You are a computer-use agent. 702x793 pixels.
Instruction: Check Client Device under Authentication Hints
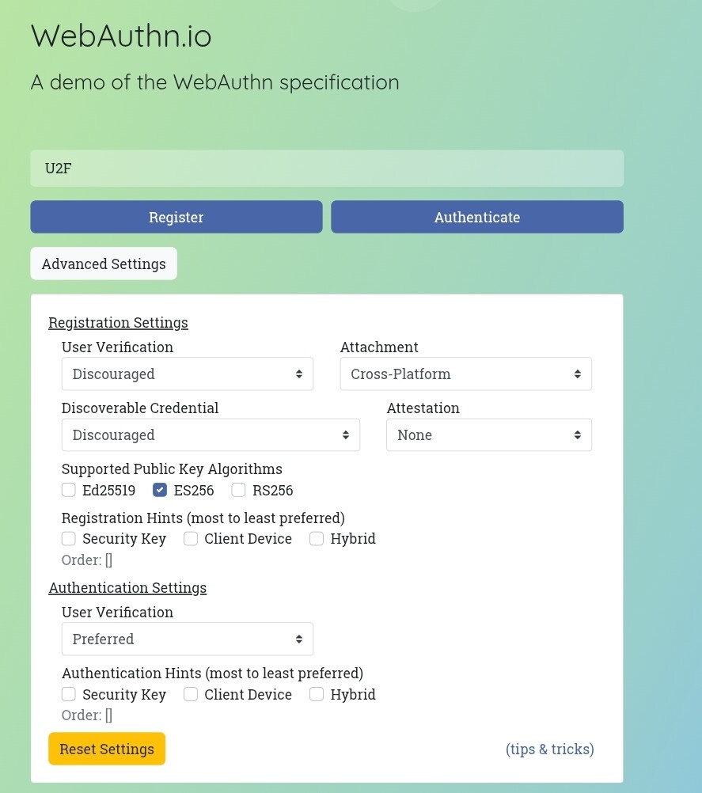191,694
